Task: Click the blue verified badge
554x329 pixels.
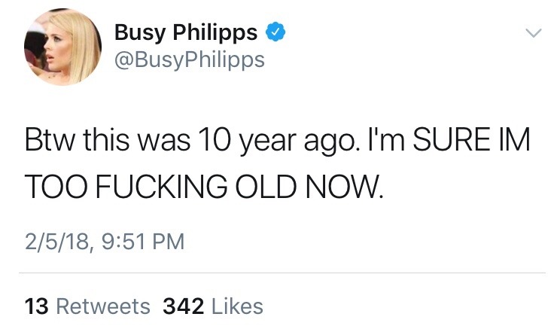Action: (275, 32)
